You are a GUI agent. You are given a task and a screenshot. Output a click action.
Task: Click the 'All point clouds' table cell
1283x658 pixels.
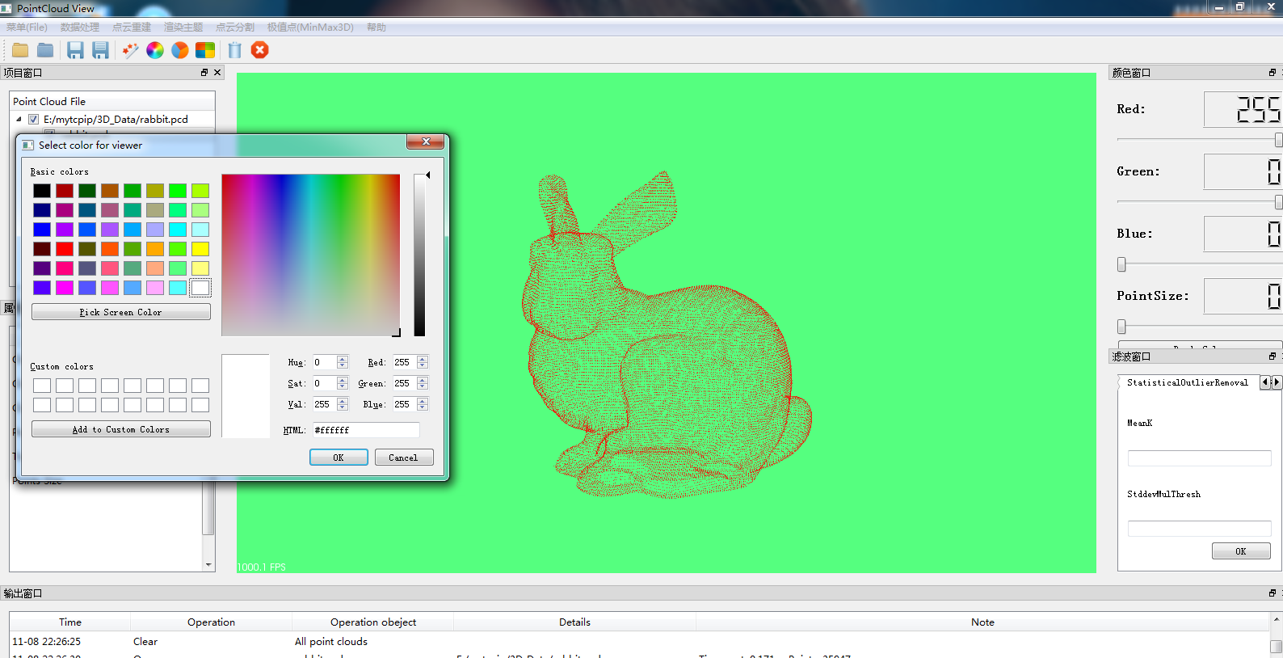tap(331, 641)
